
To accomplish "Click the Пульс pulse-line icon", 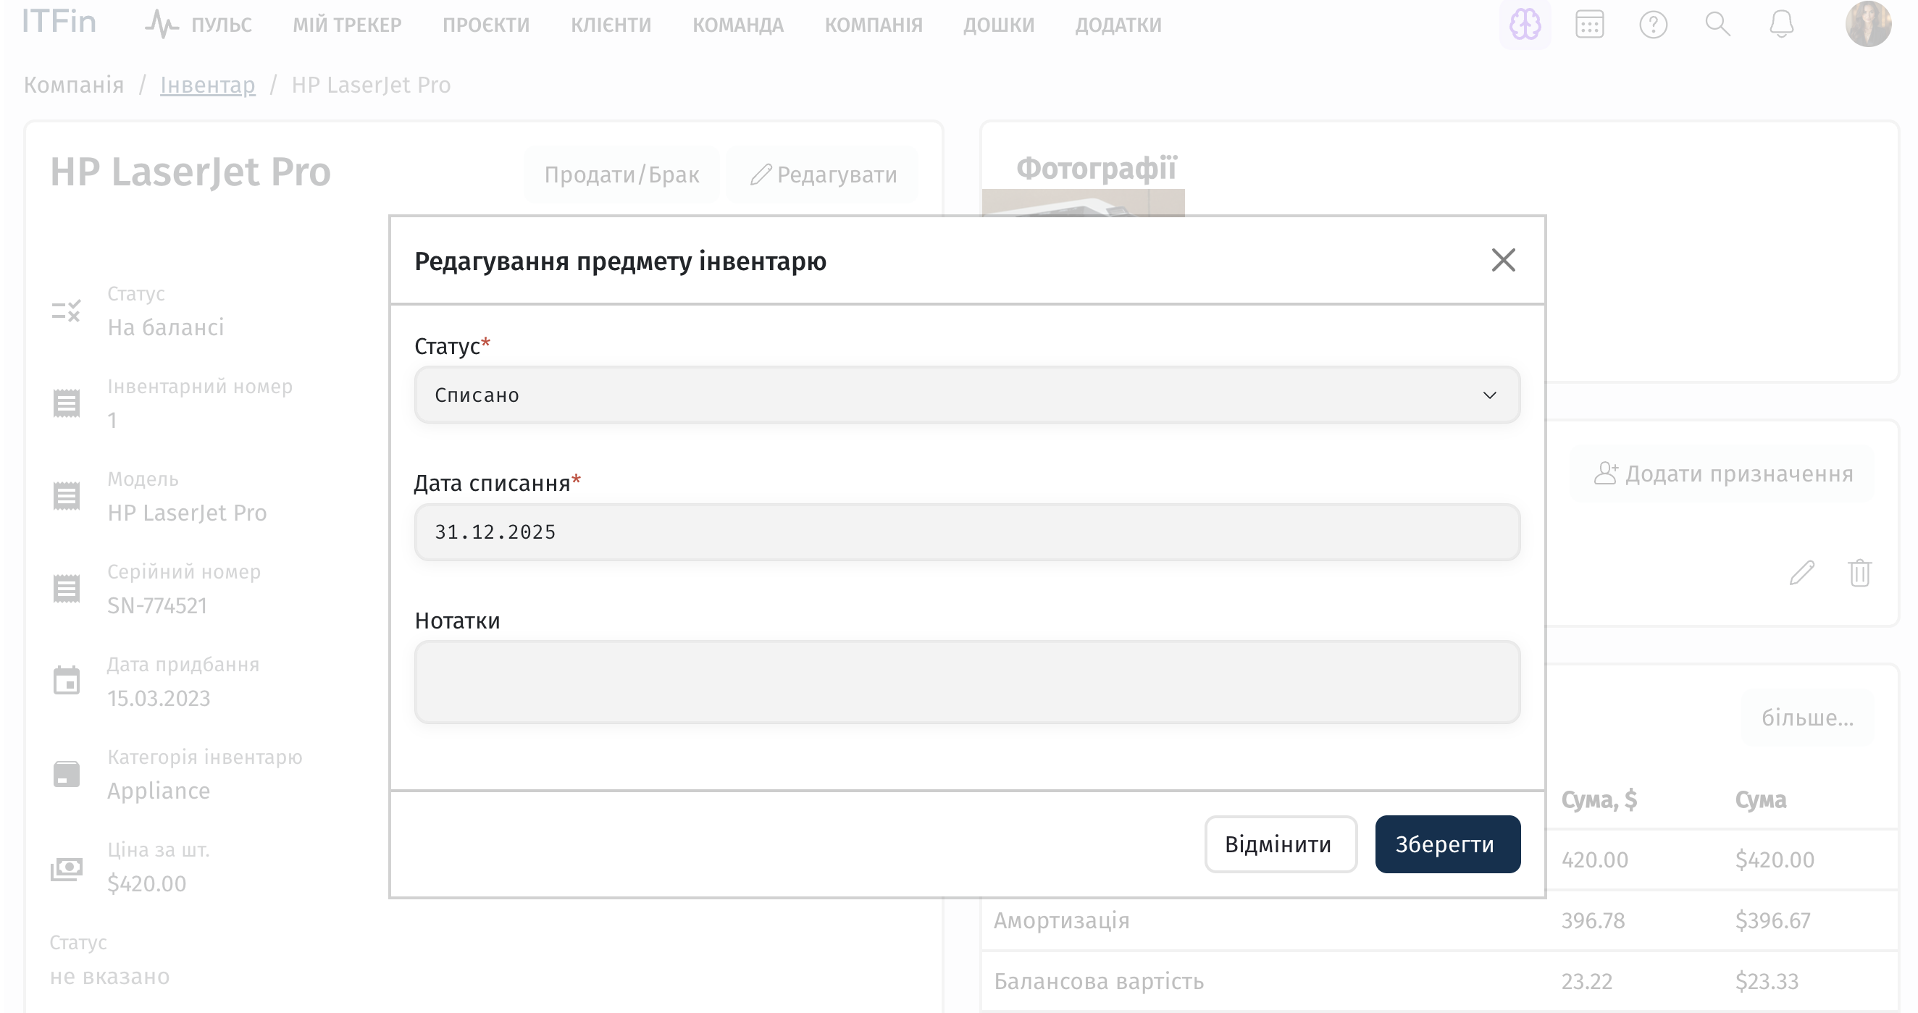I will [161, 25].
